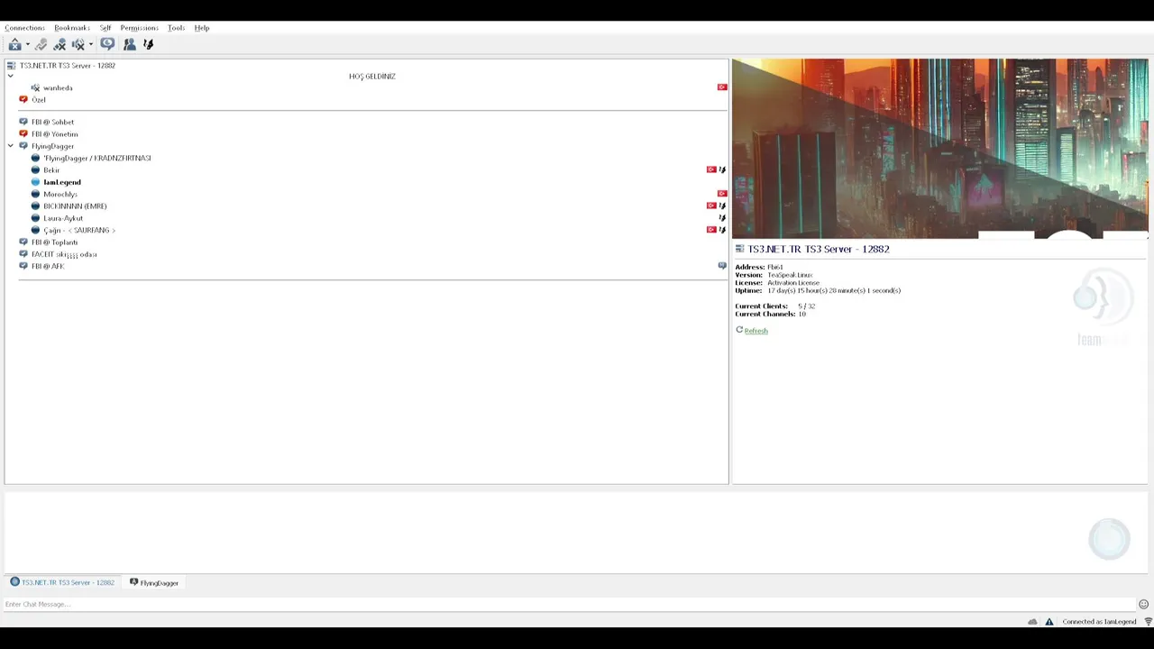Viewport: 1154px width, 649px height.
Task: Click the Turkish flag on Bekir's row
Action: (711, 169)
